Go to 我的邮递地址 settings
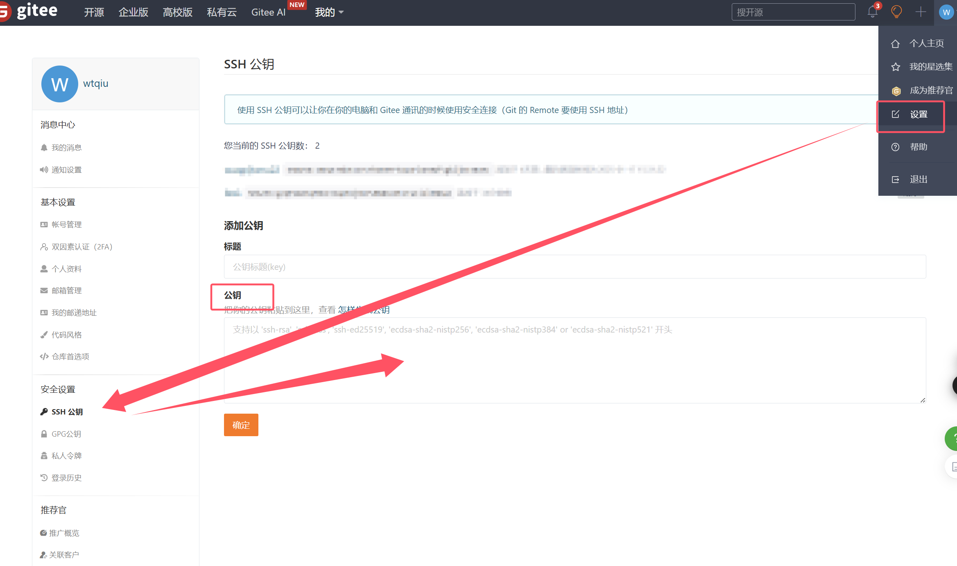 (74, 312)
